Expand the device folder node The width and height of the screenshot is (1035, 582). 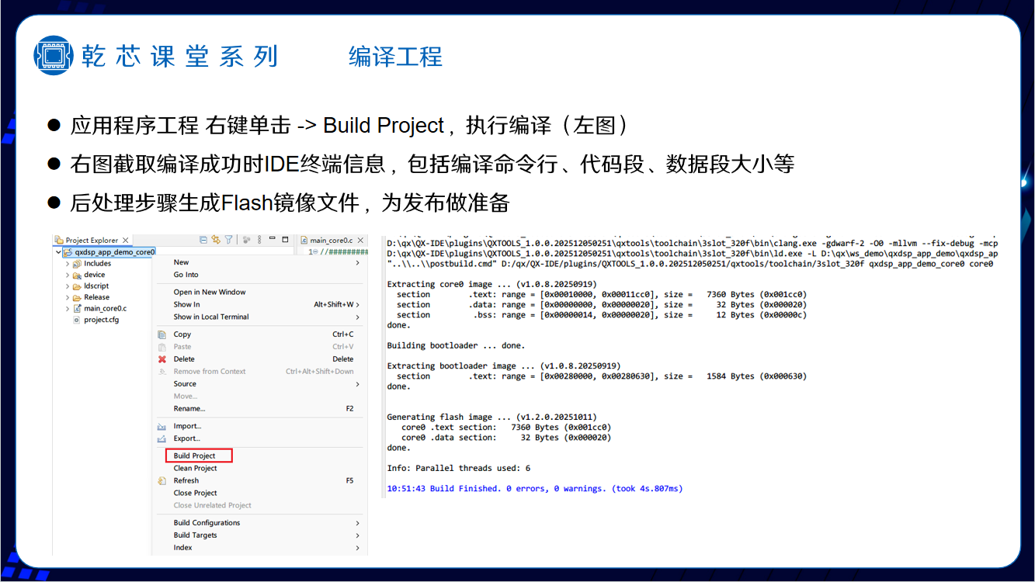pyautogui.click(x=68, y=275)
